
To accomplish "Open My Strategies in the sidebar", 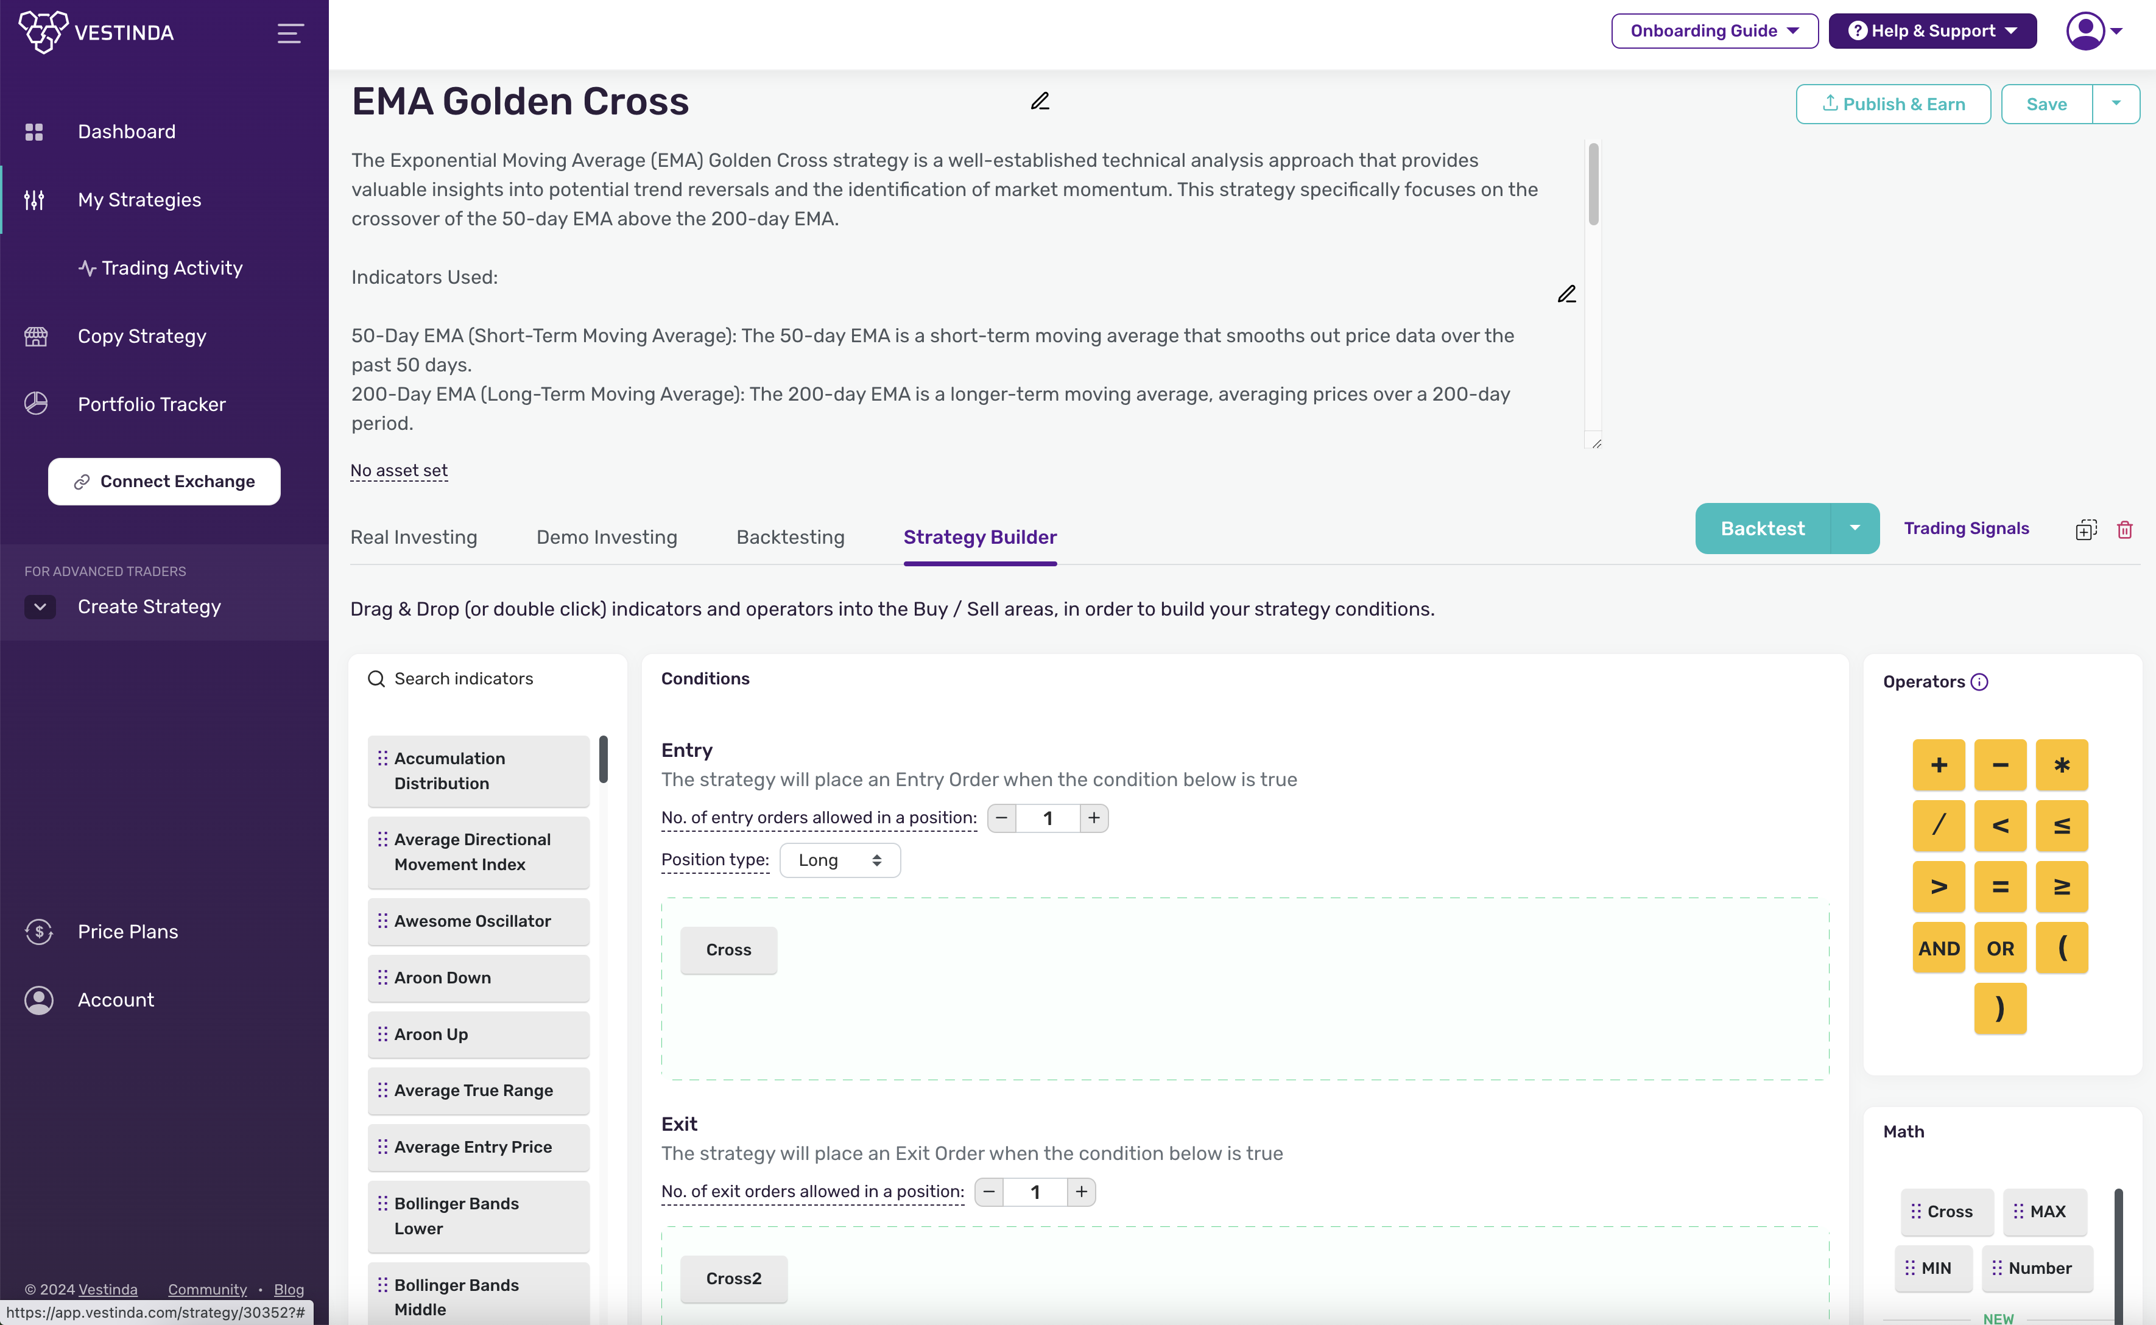I will [x=139, y=200].
